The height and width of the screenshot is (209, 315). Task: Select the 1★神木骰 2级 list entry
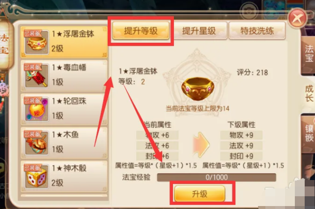coord(64,176)
